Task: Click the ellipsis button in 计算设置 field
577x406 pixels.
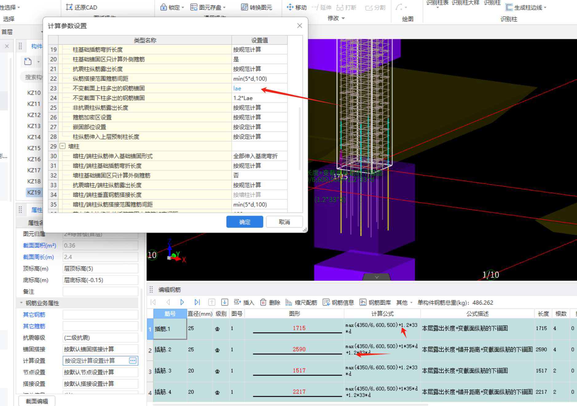Action: click(x=133, y=361)
